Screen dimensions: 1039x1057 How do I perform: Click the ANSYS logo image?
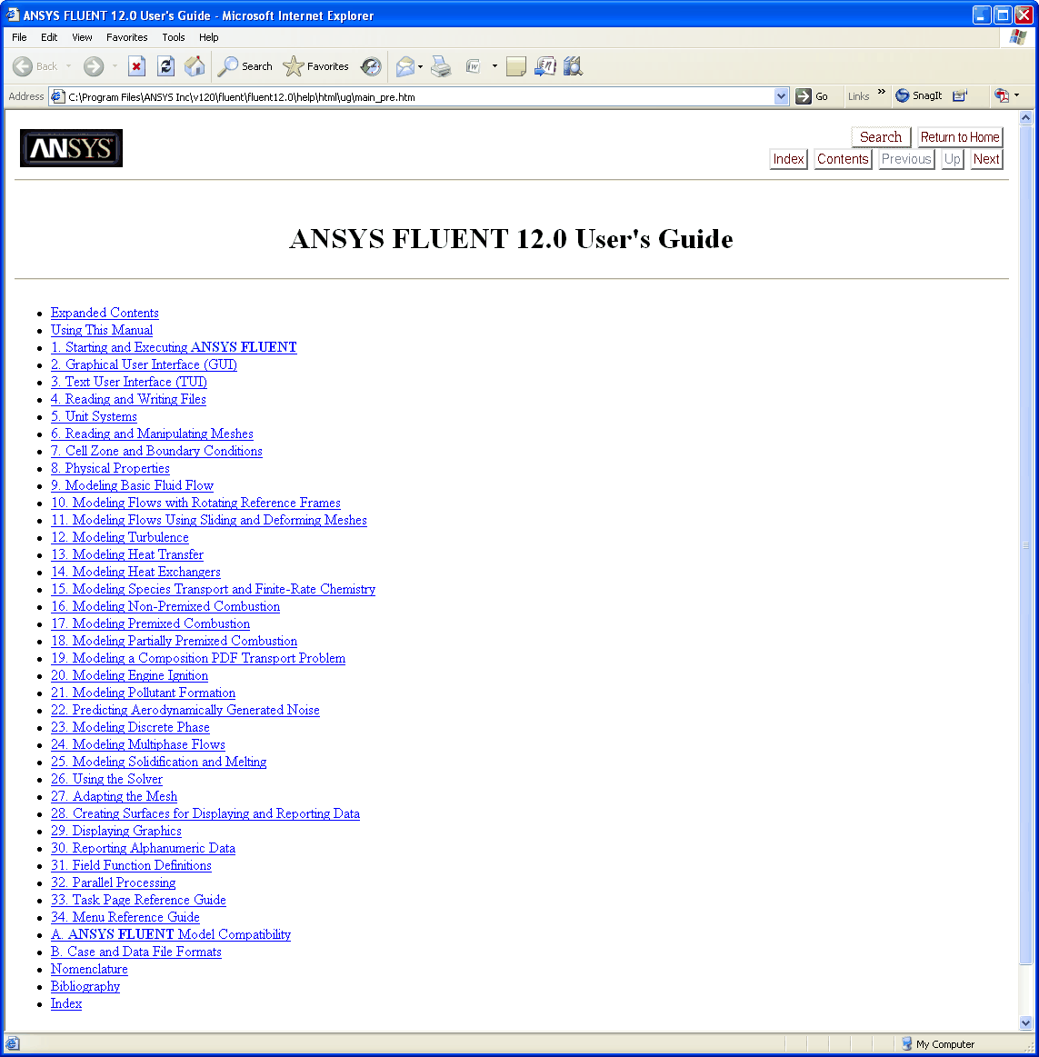tap(72, 148)
